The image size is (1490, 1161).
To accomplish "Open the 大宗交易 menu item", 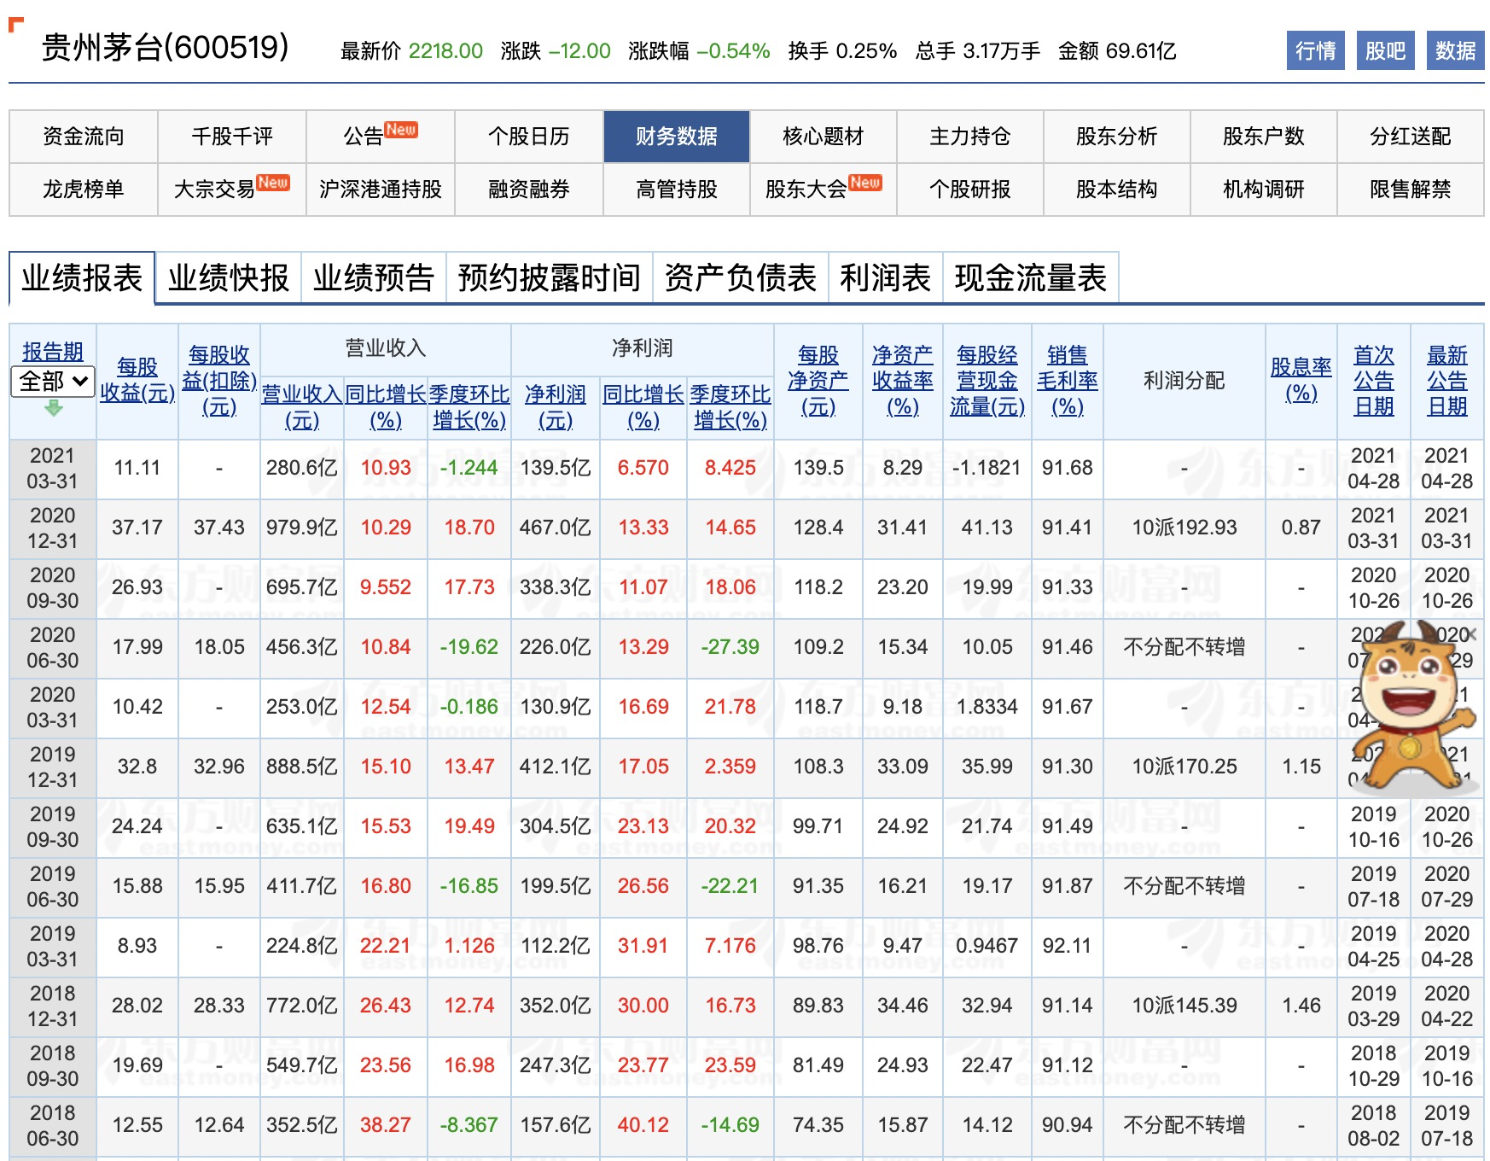I will point(232,190).
